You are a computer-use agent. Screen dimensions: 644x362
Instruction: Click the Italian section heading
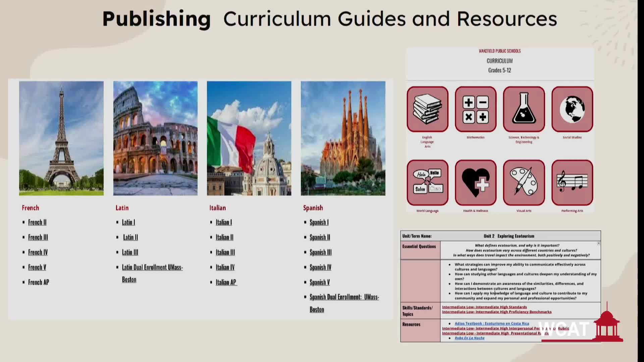pos(218,208)
